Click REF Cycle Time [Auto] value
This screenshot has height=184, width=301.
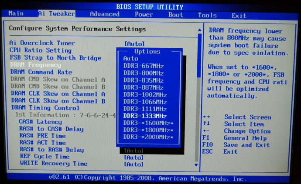tap(134, 157)
